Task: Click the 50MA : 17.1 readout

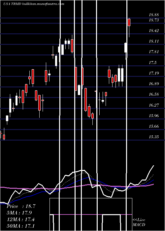Action: point(20,226)
